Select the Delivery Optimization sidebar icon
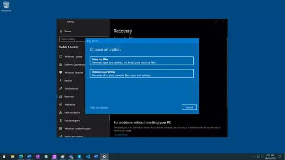The image size is (285, 160). (x=61, y=64)
